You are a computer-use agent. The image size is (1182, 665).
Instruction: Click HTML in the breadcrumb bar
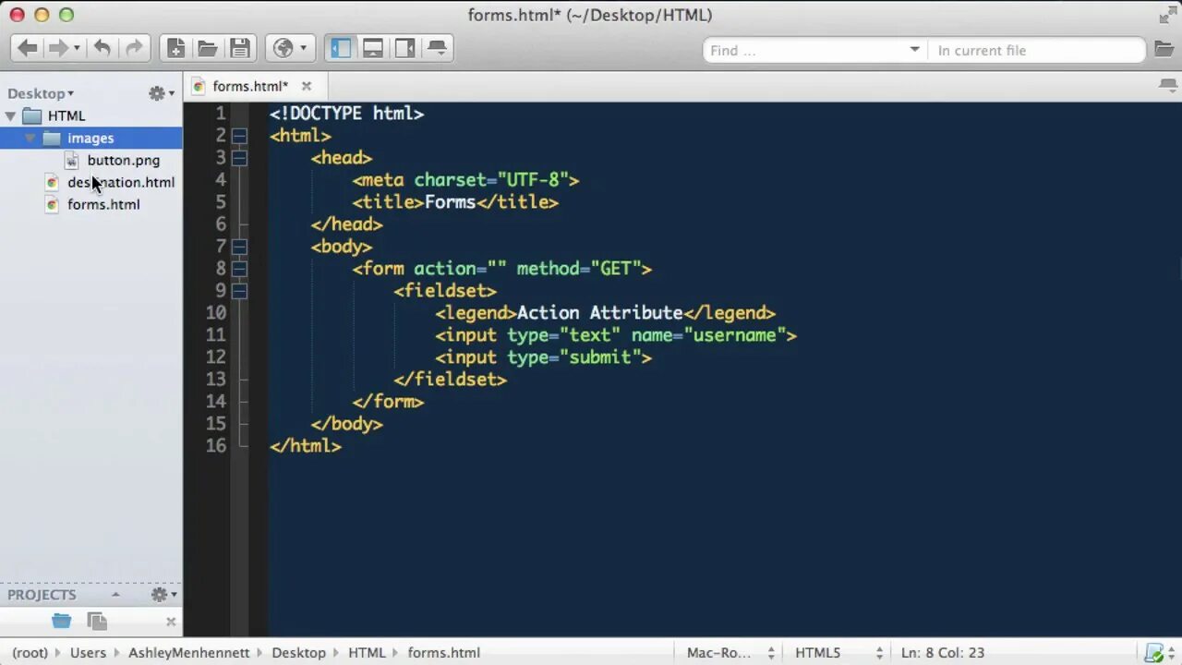[x=367, y=652]
